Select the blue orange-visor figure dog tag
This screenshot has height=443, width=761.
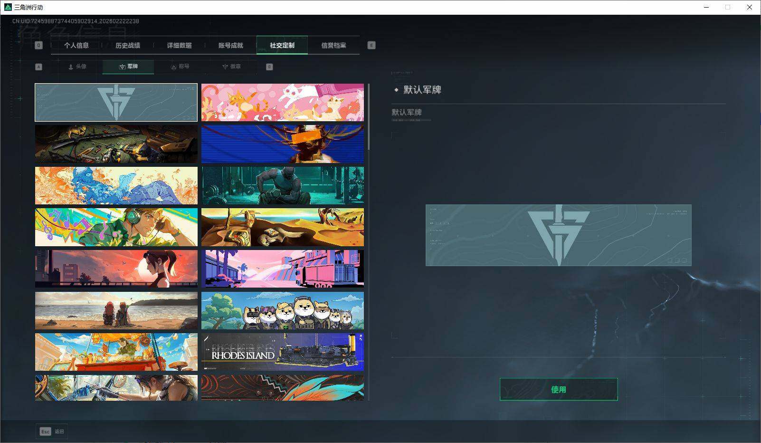(x=283, y=144)
